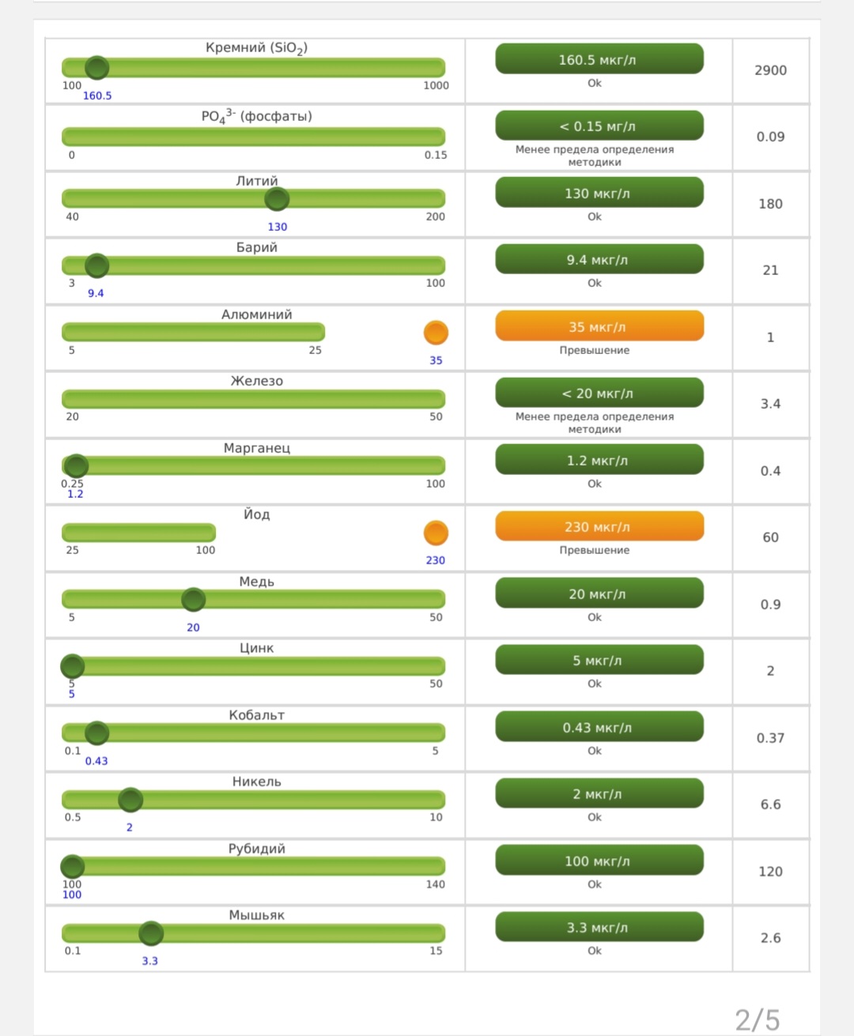Click the green 160.5 мкг/л badge
The width and height of the screenshot is (854, 1036).
tap(599, 59)
